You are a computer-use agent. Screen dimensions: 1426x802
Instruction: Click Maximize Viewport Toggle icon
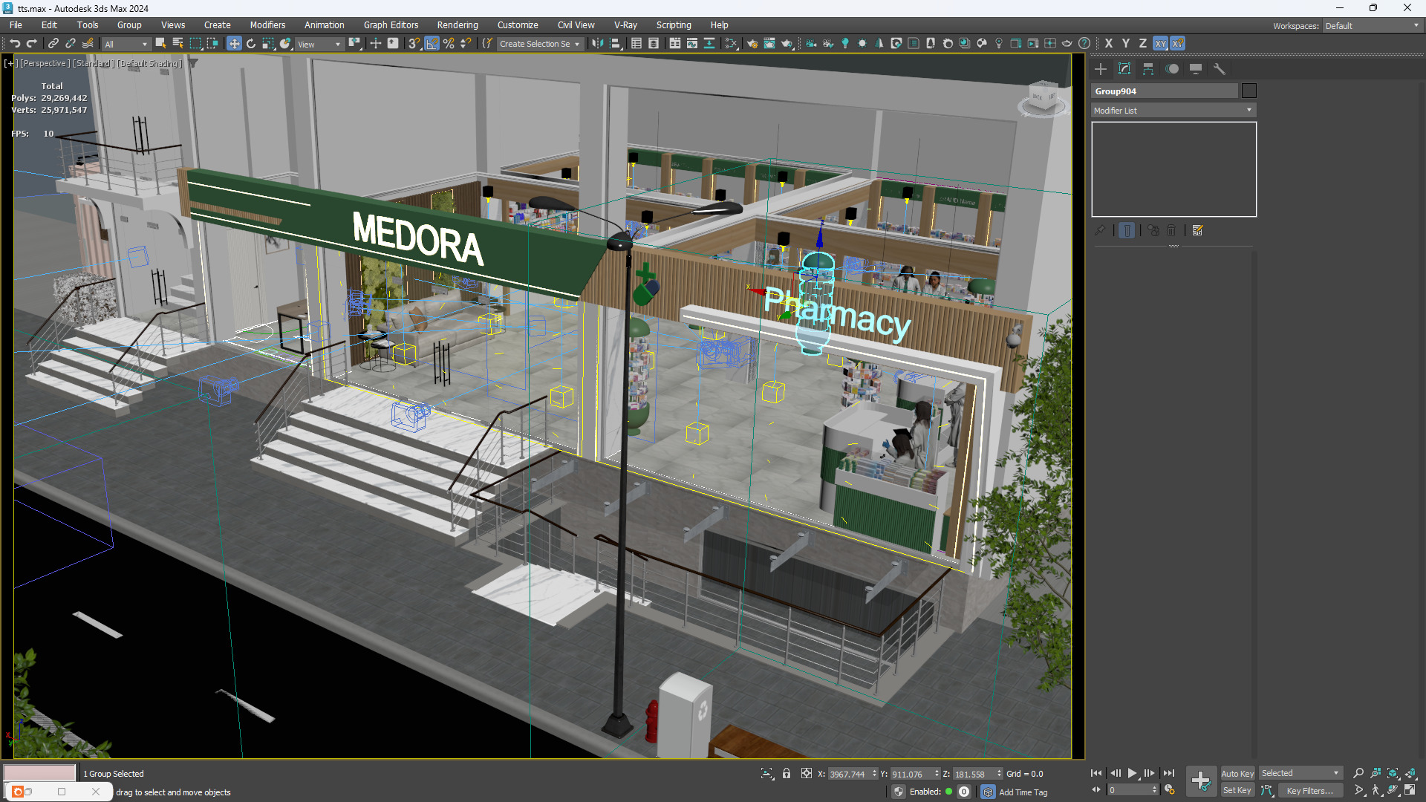1410,790
